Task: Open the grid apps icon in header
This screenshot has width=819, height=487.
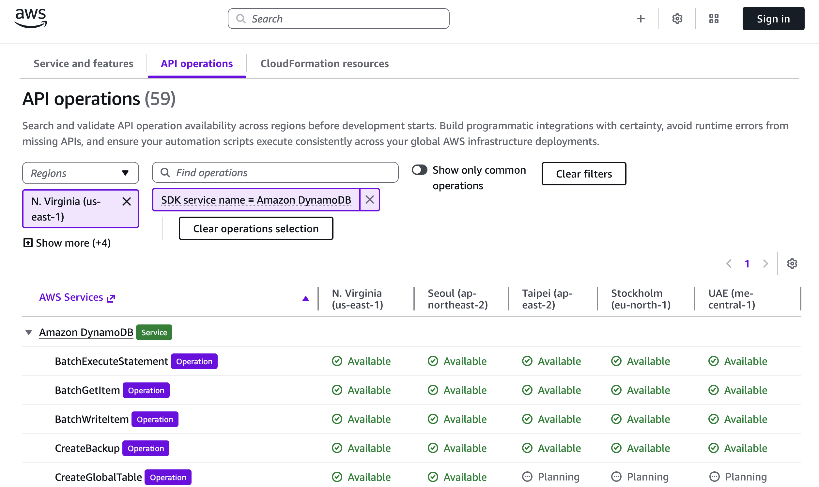Action: coord(714,19)
